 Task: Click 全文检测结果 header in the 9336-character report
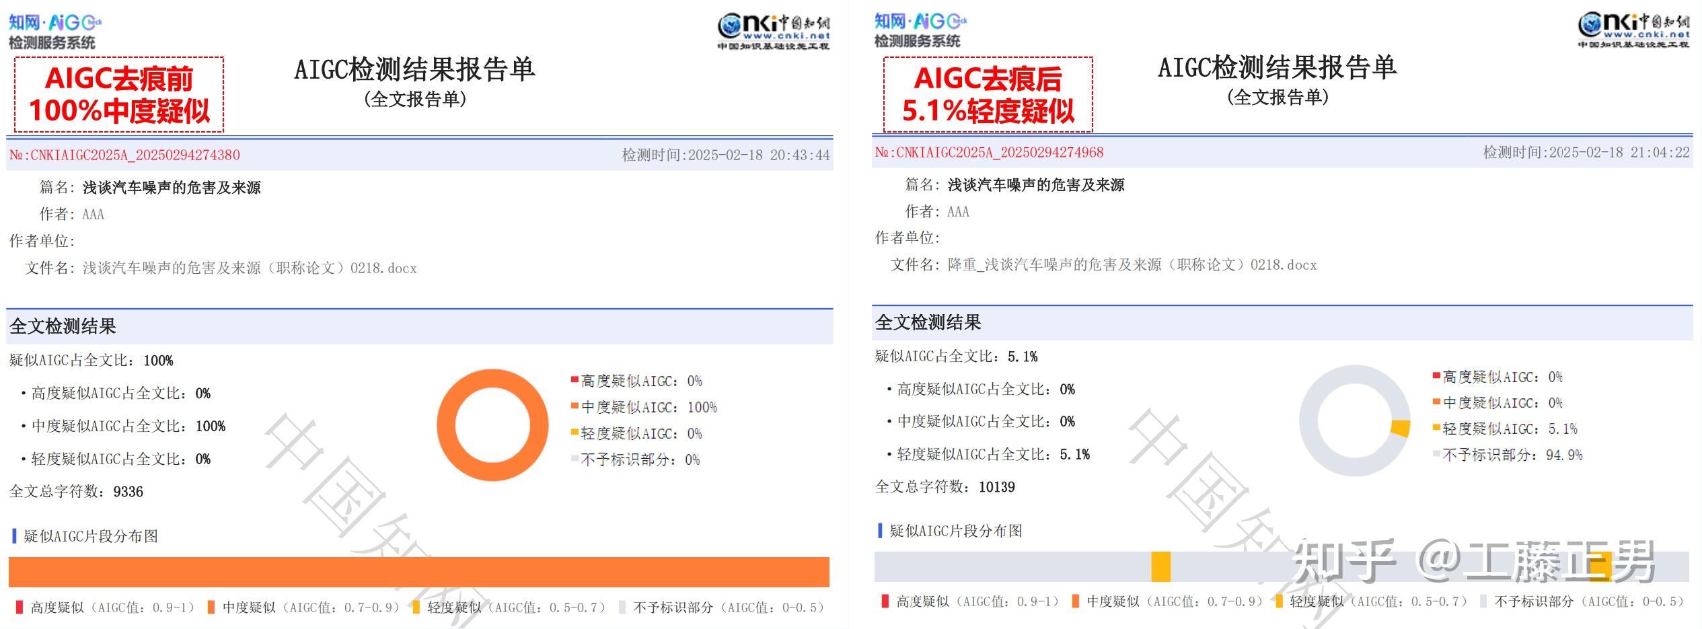coord(63,327)
